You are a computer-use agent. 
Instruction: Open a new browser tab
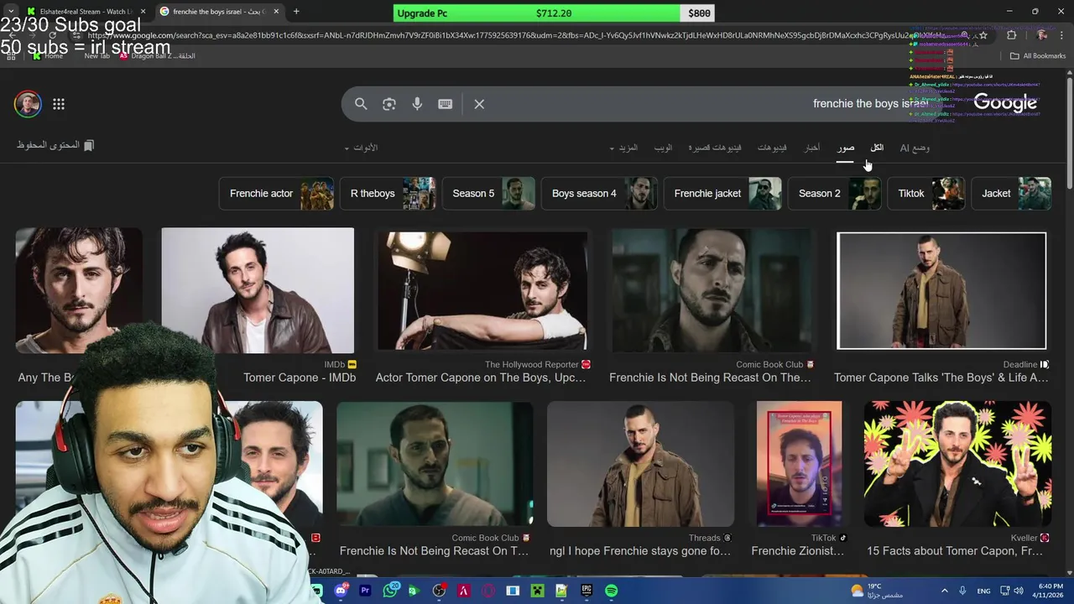tap(296, 12)
